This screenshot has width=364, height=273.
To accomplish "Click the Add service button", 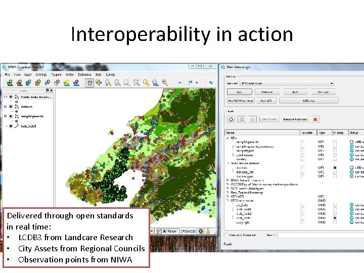I will click(239, 92).
